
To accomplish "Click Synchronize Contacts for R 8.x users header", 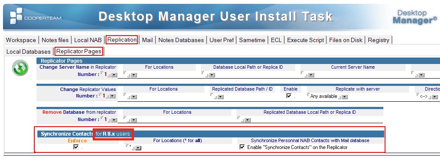I will point(85,134).
